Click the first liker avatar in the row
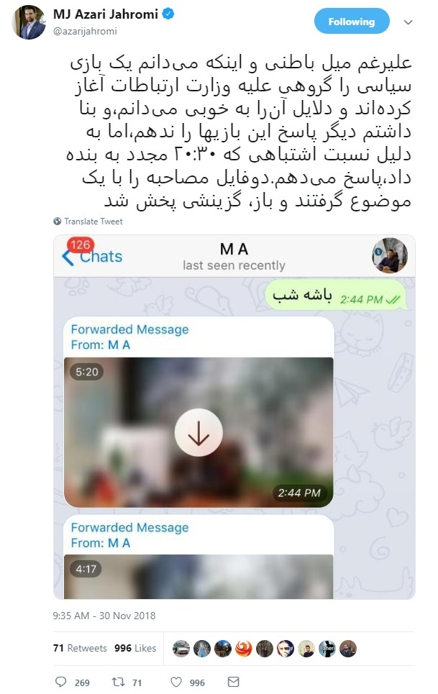This screenshot has width=438, height=694. pyautogui.click(x=181, y=649)
